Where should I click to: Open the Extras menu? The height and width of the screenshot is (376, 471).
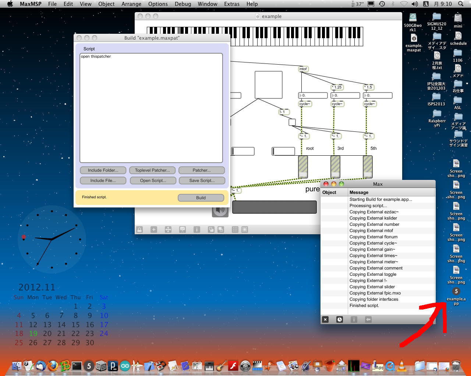point(231,4)
